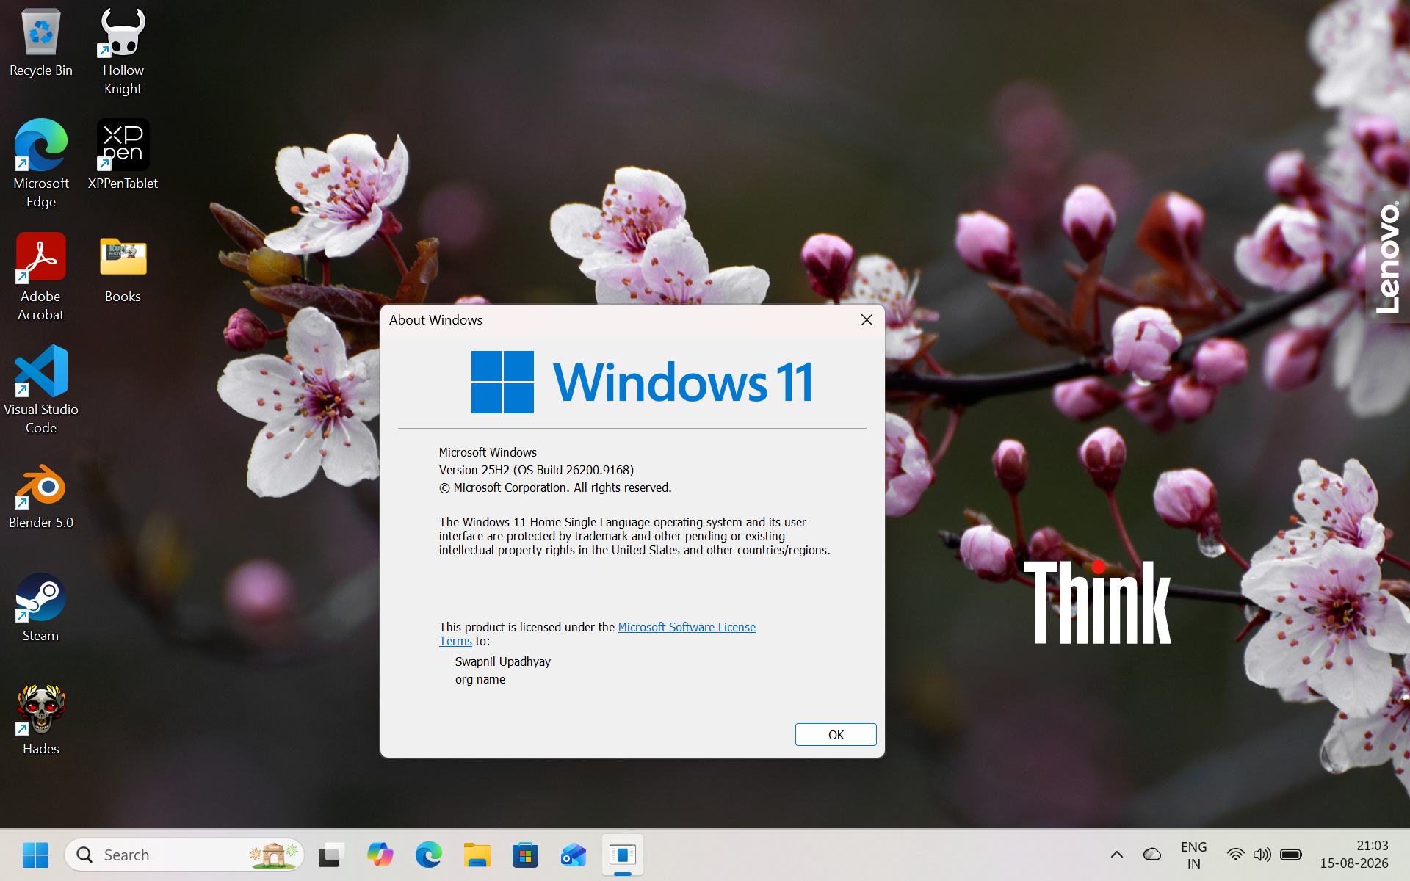Viewport: 1410px width, 881px height.
Task: Click the 'org name' text
Action: point(480,679)
